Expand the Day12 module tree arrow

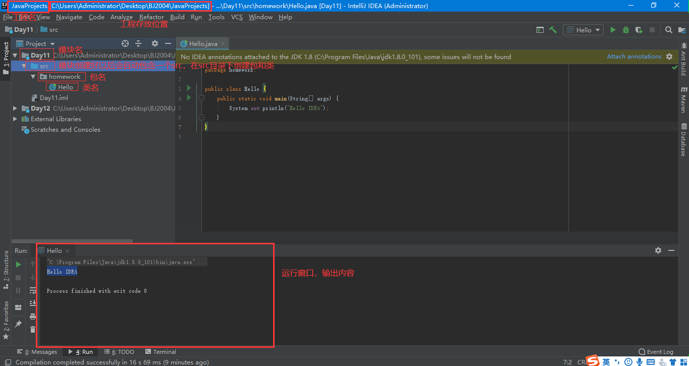click(x=15, y=109)
